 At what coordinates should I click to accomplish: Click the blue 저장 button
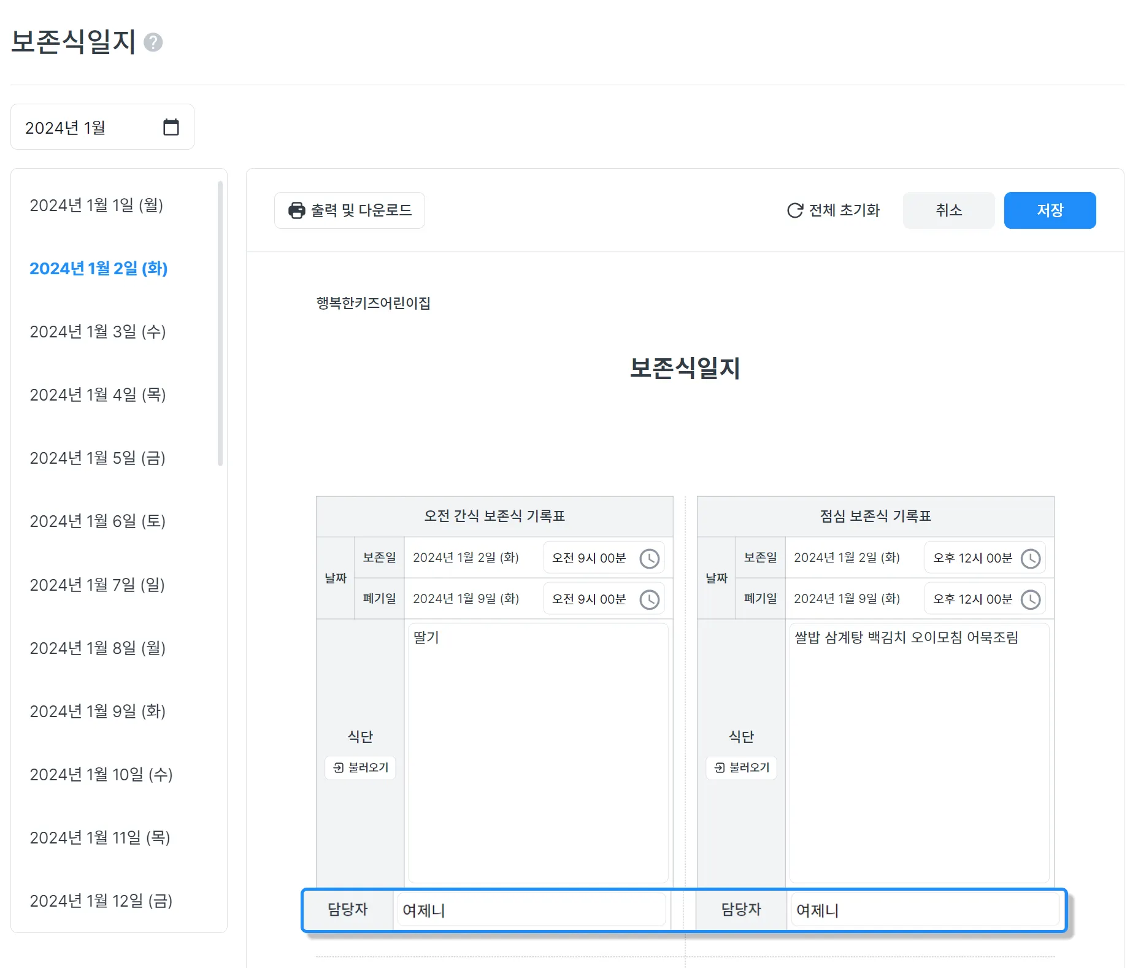tap(1050, 210)
